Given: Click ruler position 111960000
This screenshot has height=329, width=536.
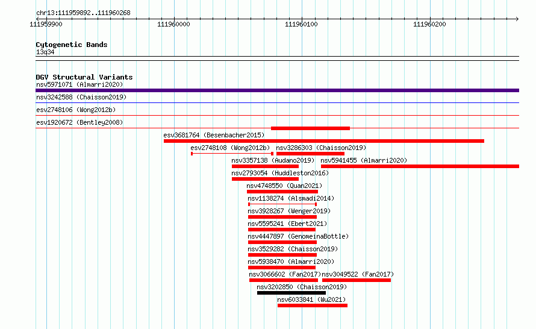Looking at the screenshot, I should (173, 24).
